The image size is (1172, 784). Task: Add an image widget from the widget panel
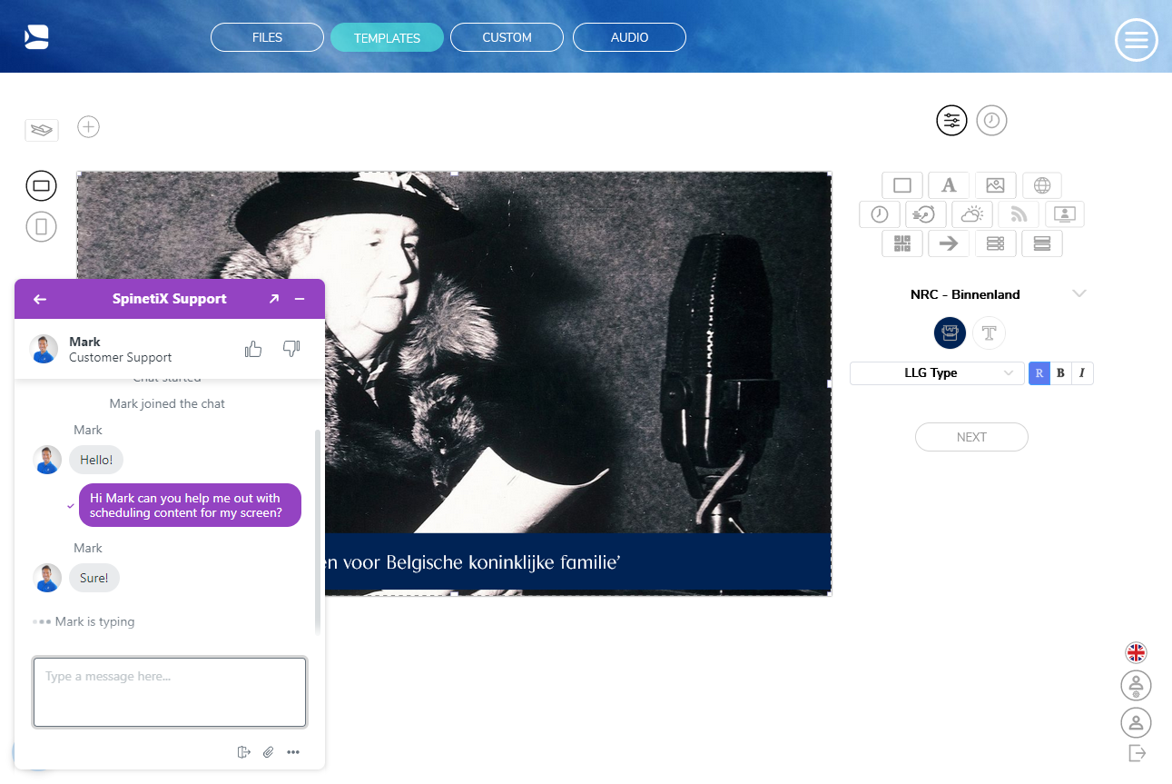pos(996,185)
